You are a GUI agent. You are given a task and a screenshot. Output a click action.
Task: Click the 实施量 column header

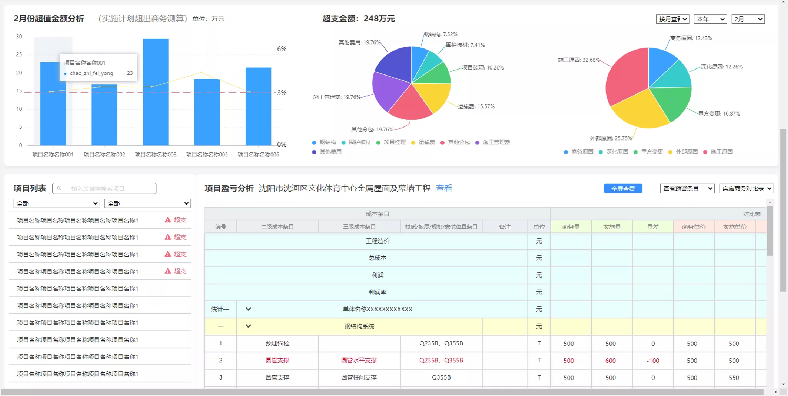click(x=612, y=227)
